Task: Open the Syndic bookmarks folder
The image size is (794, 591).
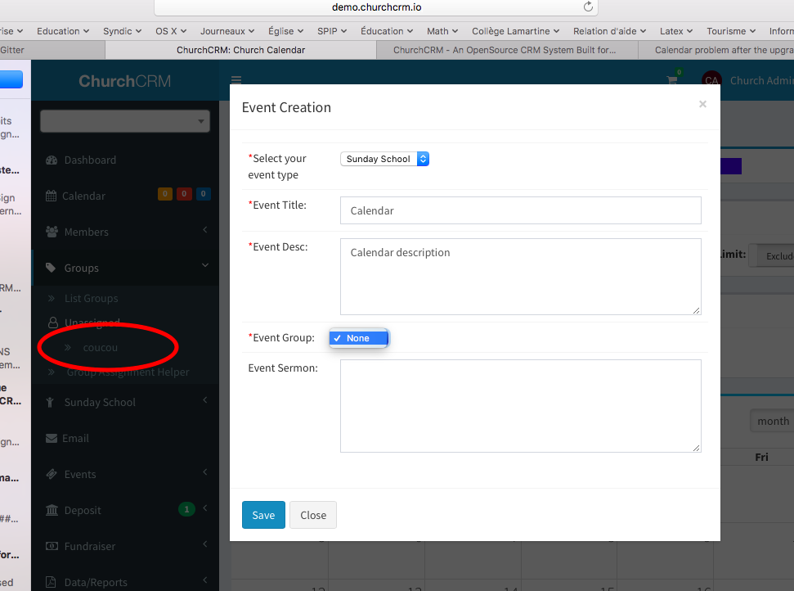Action: 122,31
